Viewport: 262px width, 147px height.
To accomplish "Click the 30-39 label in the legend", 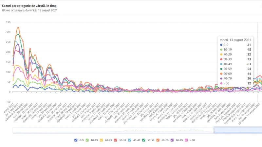I will coord(122,140).
